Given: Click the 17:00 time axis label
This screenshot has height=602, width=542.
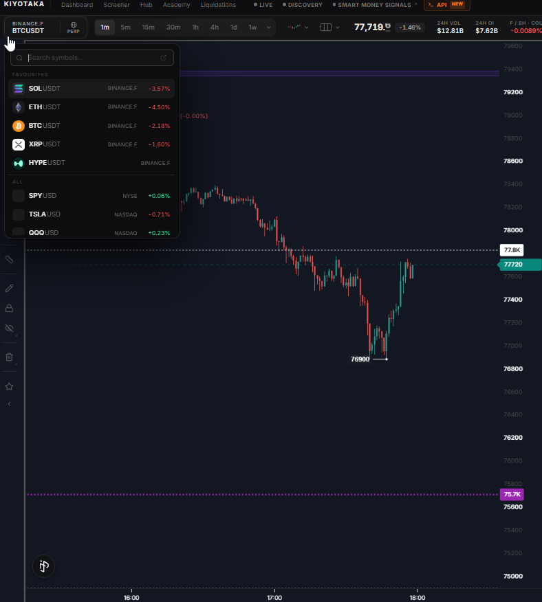Looking at the screenshot, I should pos(274,598).
